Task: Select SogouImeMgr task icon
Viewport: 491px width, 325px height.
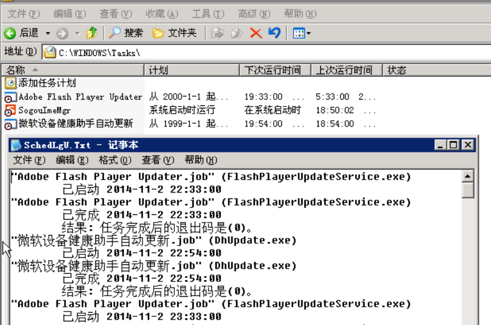Action: [11, 111]
